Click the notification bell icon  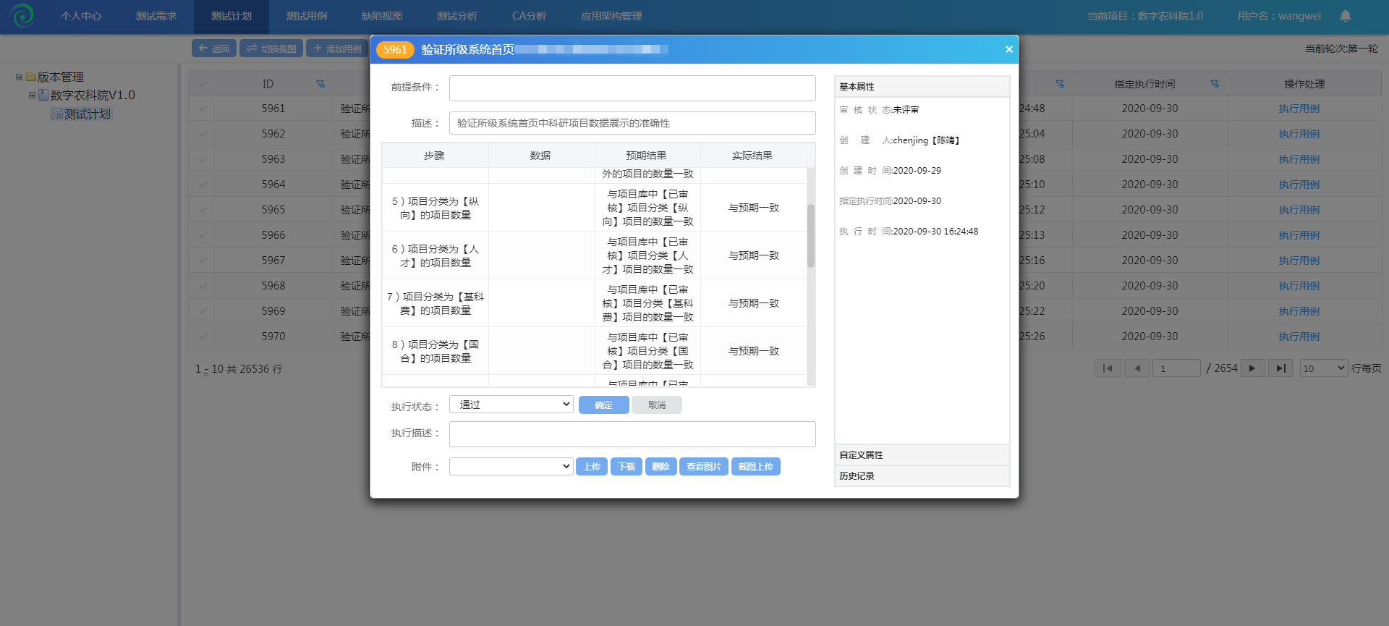(1346, 16)
